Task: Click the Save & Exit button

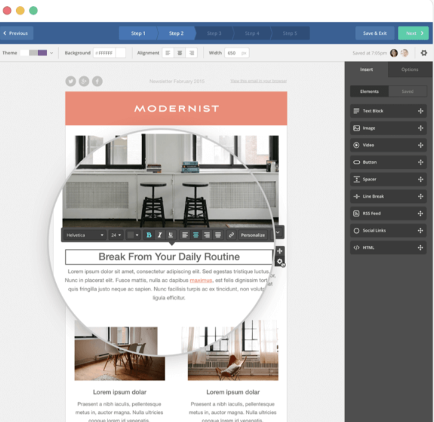Action: coord(375,33)
